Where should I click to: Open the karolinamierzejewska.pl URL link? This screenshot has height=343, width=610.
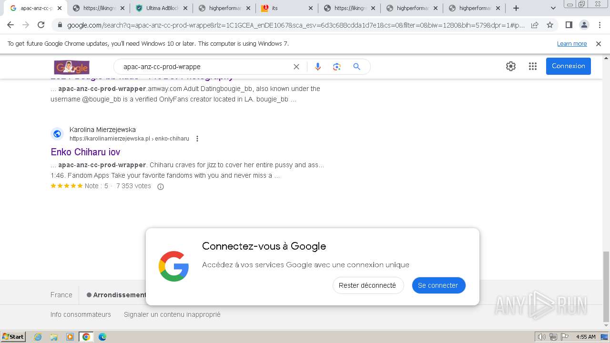129,139
